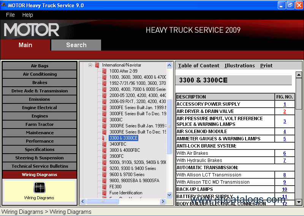Click the book icon next to International/Navistar
This screenshot has width=304, height=216.
pos(97,65)
